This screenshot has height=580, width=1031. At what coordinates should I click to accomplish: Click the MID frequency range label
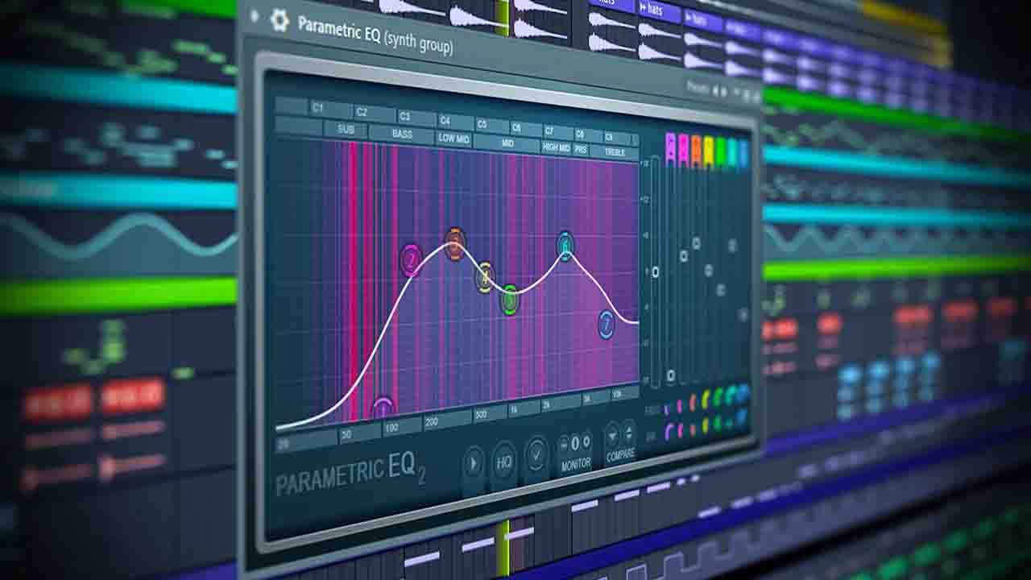click(x=507, y=143)
